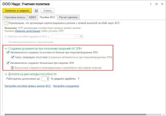Switch to the Страховые взносы tab
Screen dimensions: 166x116
15,17
